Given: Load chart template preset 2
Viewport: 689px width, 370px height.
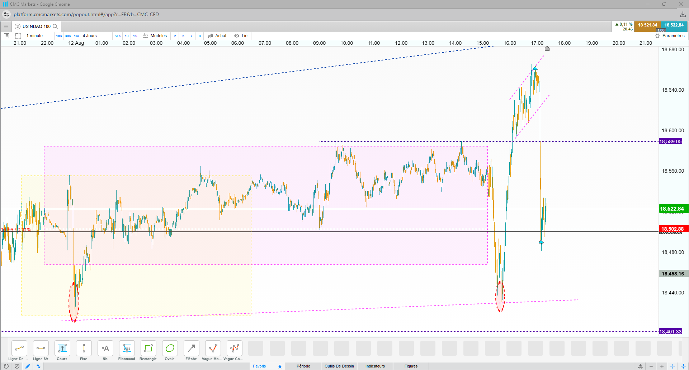Looking at the screenshot, I should (x=175, y=36).
